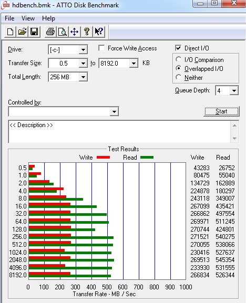This screenshot has height=303, width=246.
Task: Click the Start button
Action: coord(221,111)
